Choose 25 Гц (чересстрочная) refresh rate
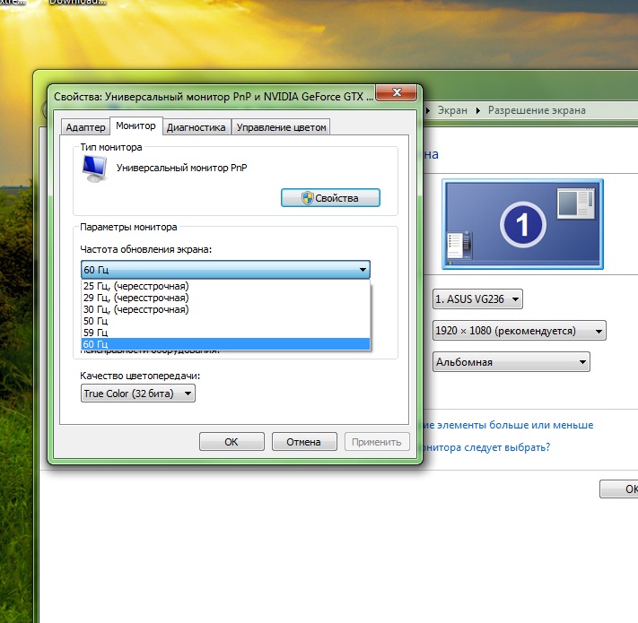 click(x=136, y=286)
